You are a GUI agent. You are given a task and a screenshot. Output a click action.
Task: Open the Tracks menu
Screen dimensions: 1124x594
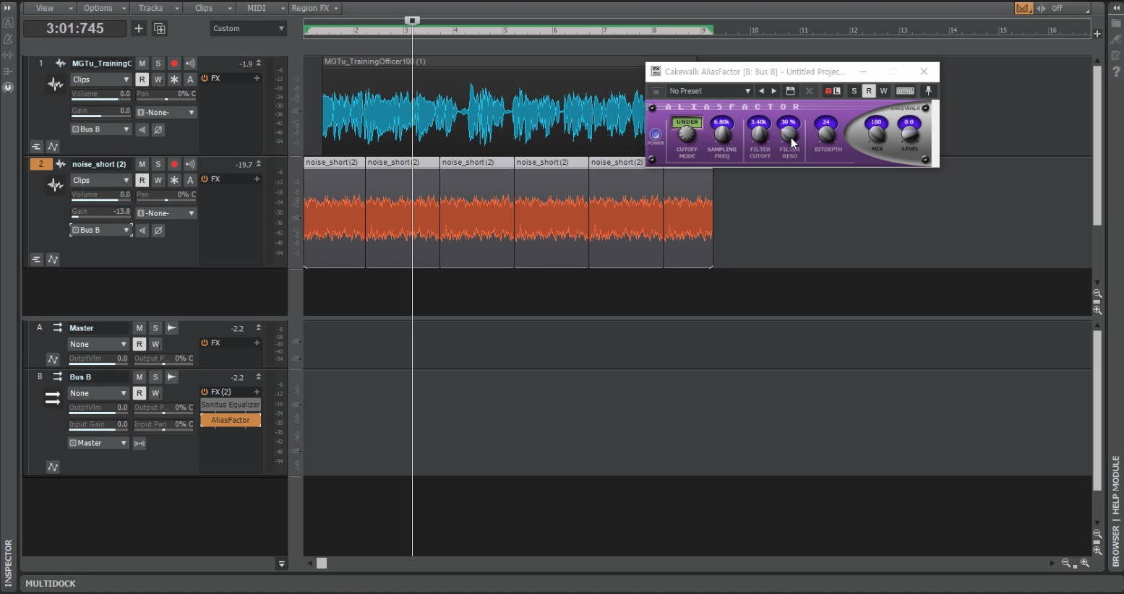tap(156, 8)
